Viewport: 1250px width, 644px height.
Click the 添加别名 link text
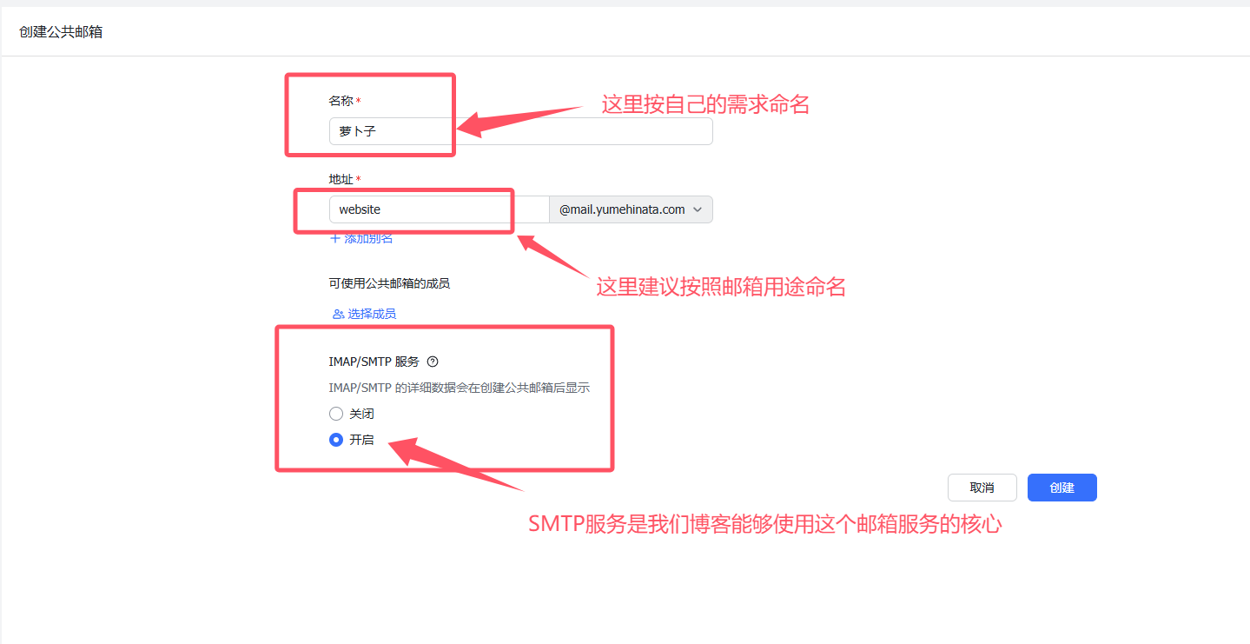pos(369,238)
